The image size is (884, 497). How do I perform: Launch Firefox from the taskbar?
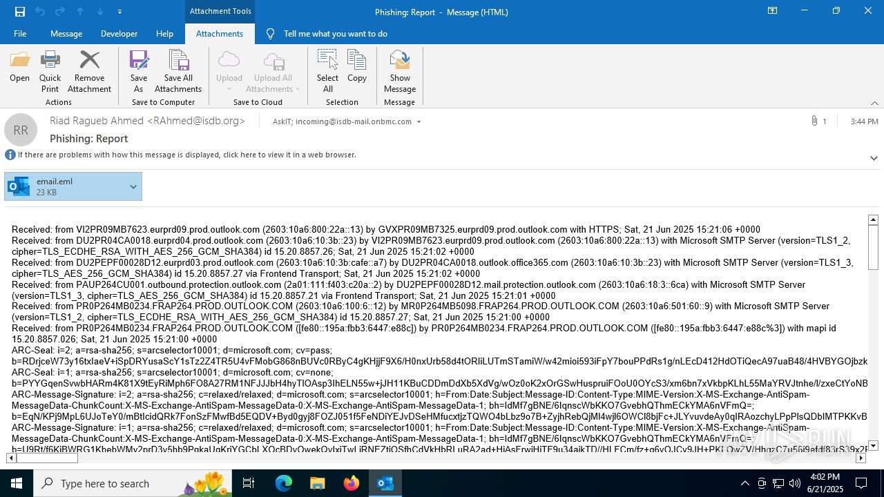click(352, 483)
